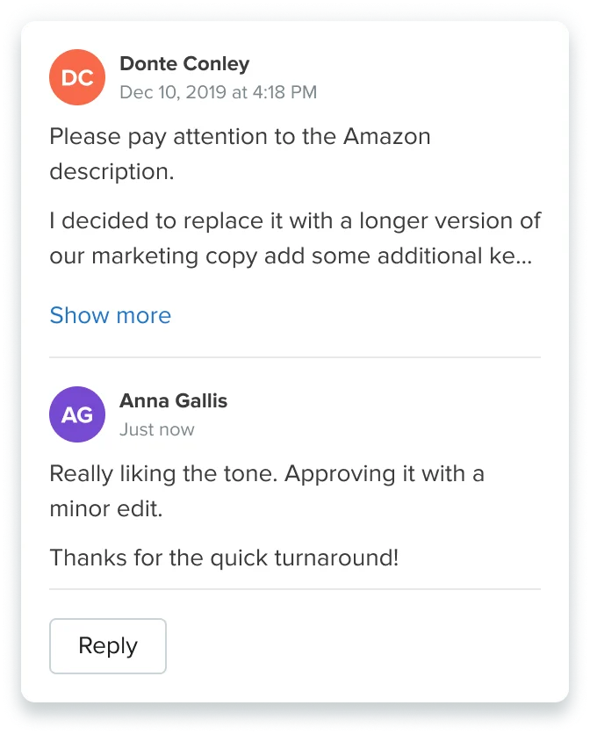Start a reply to the comment thread
This screenshot has height=734, width=590.
107,646
